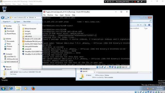Select the Template folder on desktop
This screenshot has width=165, height=93.
[4, 79]
